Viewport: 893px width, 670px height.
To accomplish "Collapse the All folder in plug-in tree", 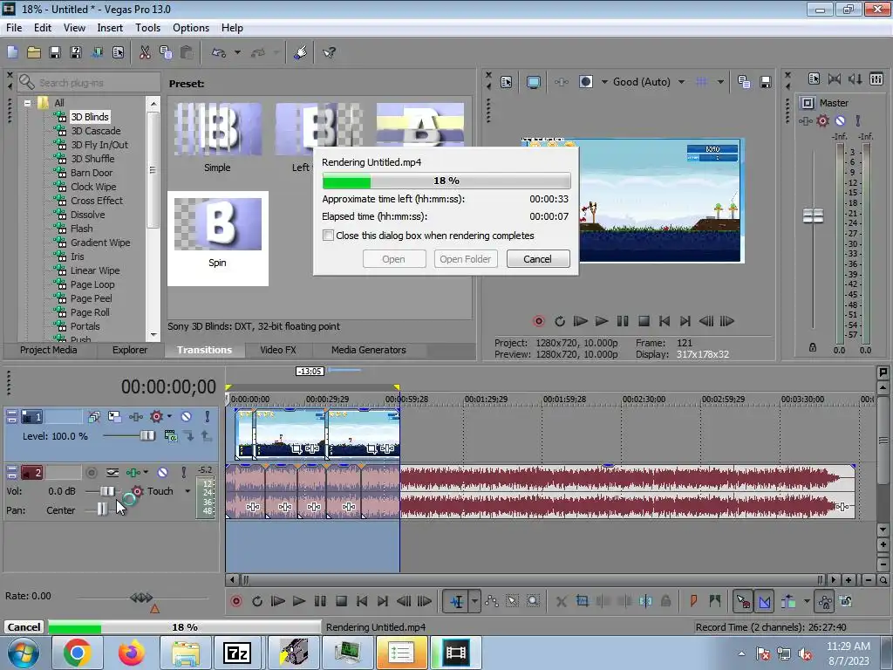I will (x=27, y=103).
